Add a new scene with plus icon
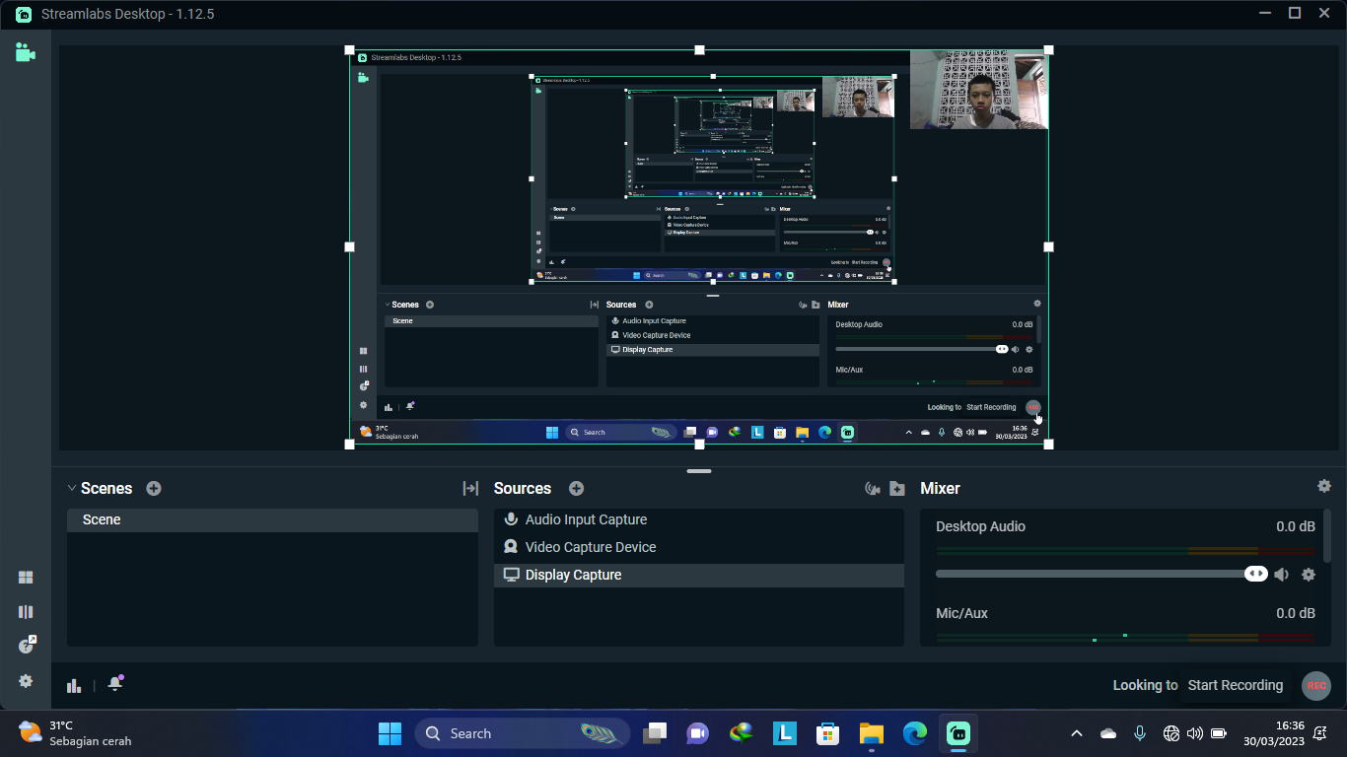 click(x=154, y=488)
